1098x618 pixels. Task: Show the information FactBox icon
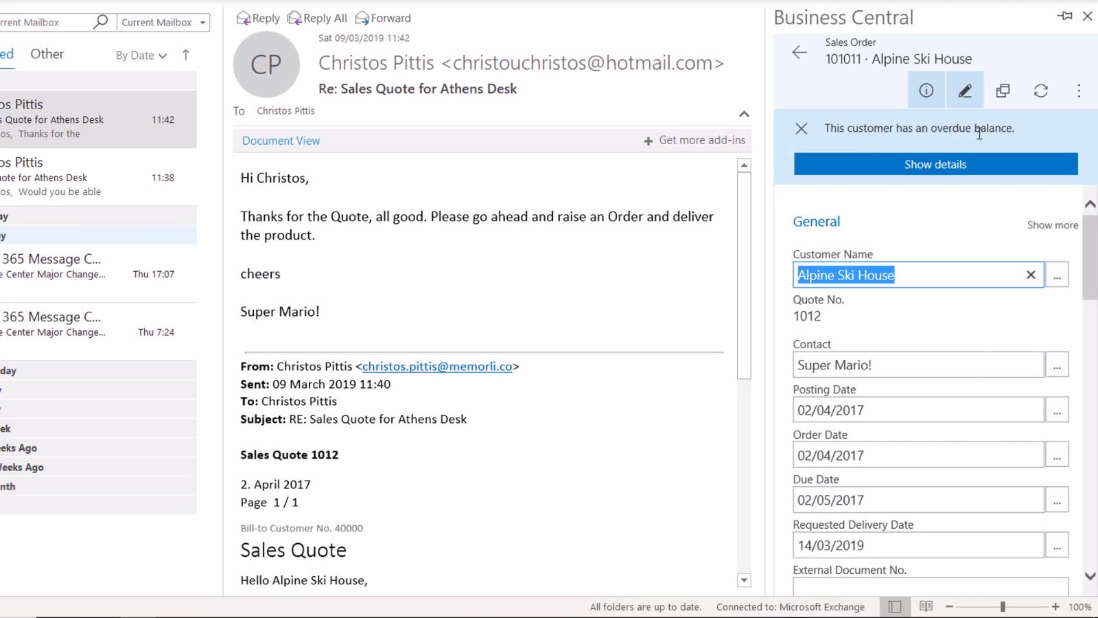tap(926, 90)
